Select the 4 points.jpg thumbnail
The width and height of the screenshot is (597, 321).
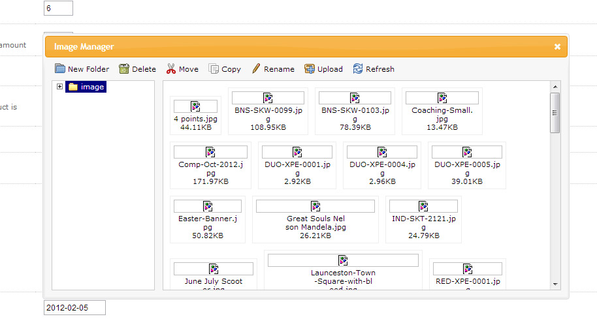click(195, 106)
